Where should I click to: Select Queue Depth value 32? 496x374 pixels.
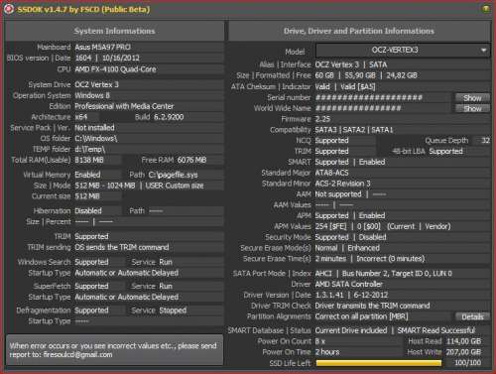[x=485, y=141]
